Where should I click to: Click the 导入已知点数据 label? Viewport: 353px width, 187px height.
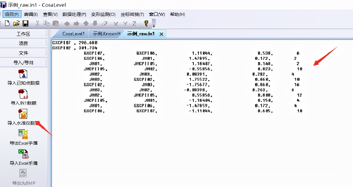tap(23, 83)
